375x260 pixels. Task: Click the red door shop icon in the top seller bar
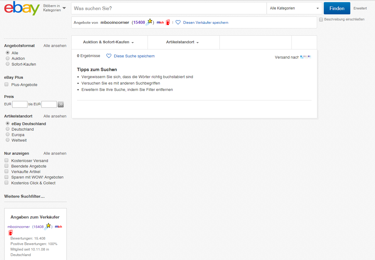pyautogui.click(x=168, y=23)
